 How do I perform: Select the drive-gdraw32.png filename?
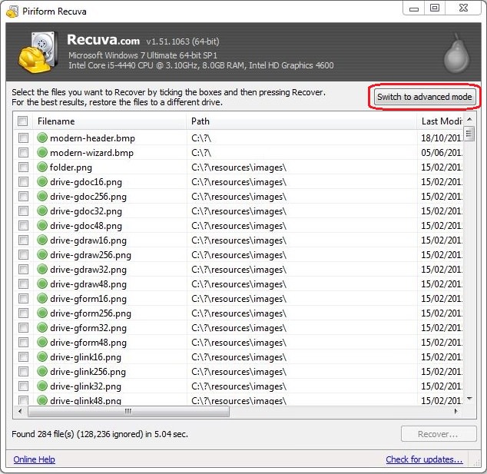coord(88,270)
